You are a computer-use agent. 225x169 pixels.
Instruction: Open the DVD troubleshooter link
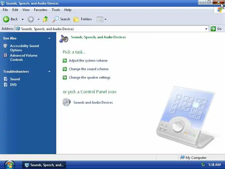coord(13,85)
